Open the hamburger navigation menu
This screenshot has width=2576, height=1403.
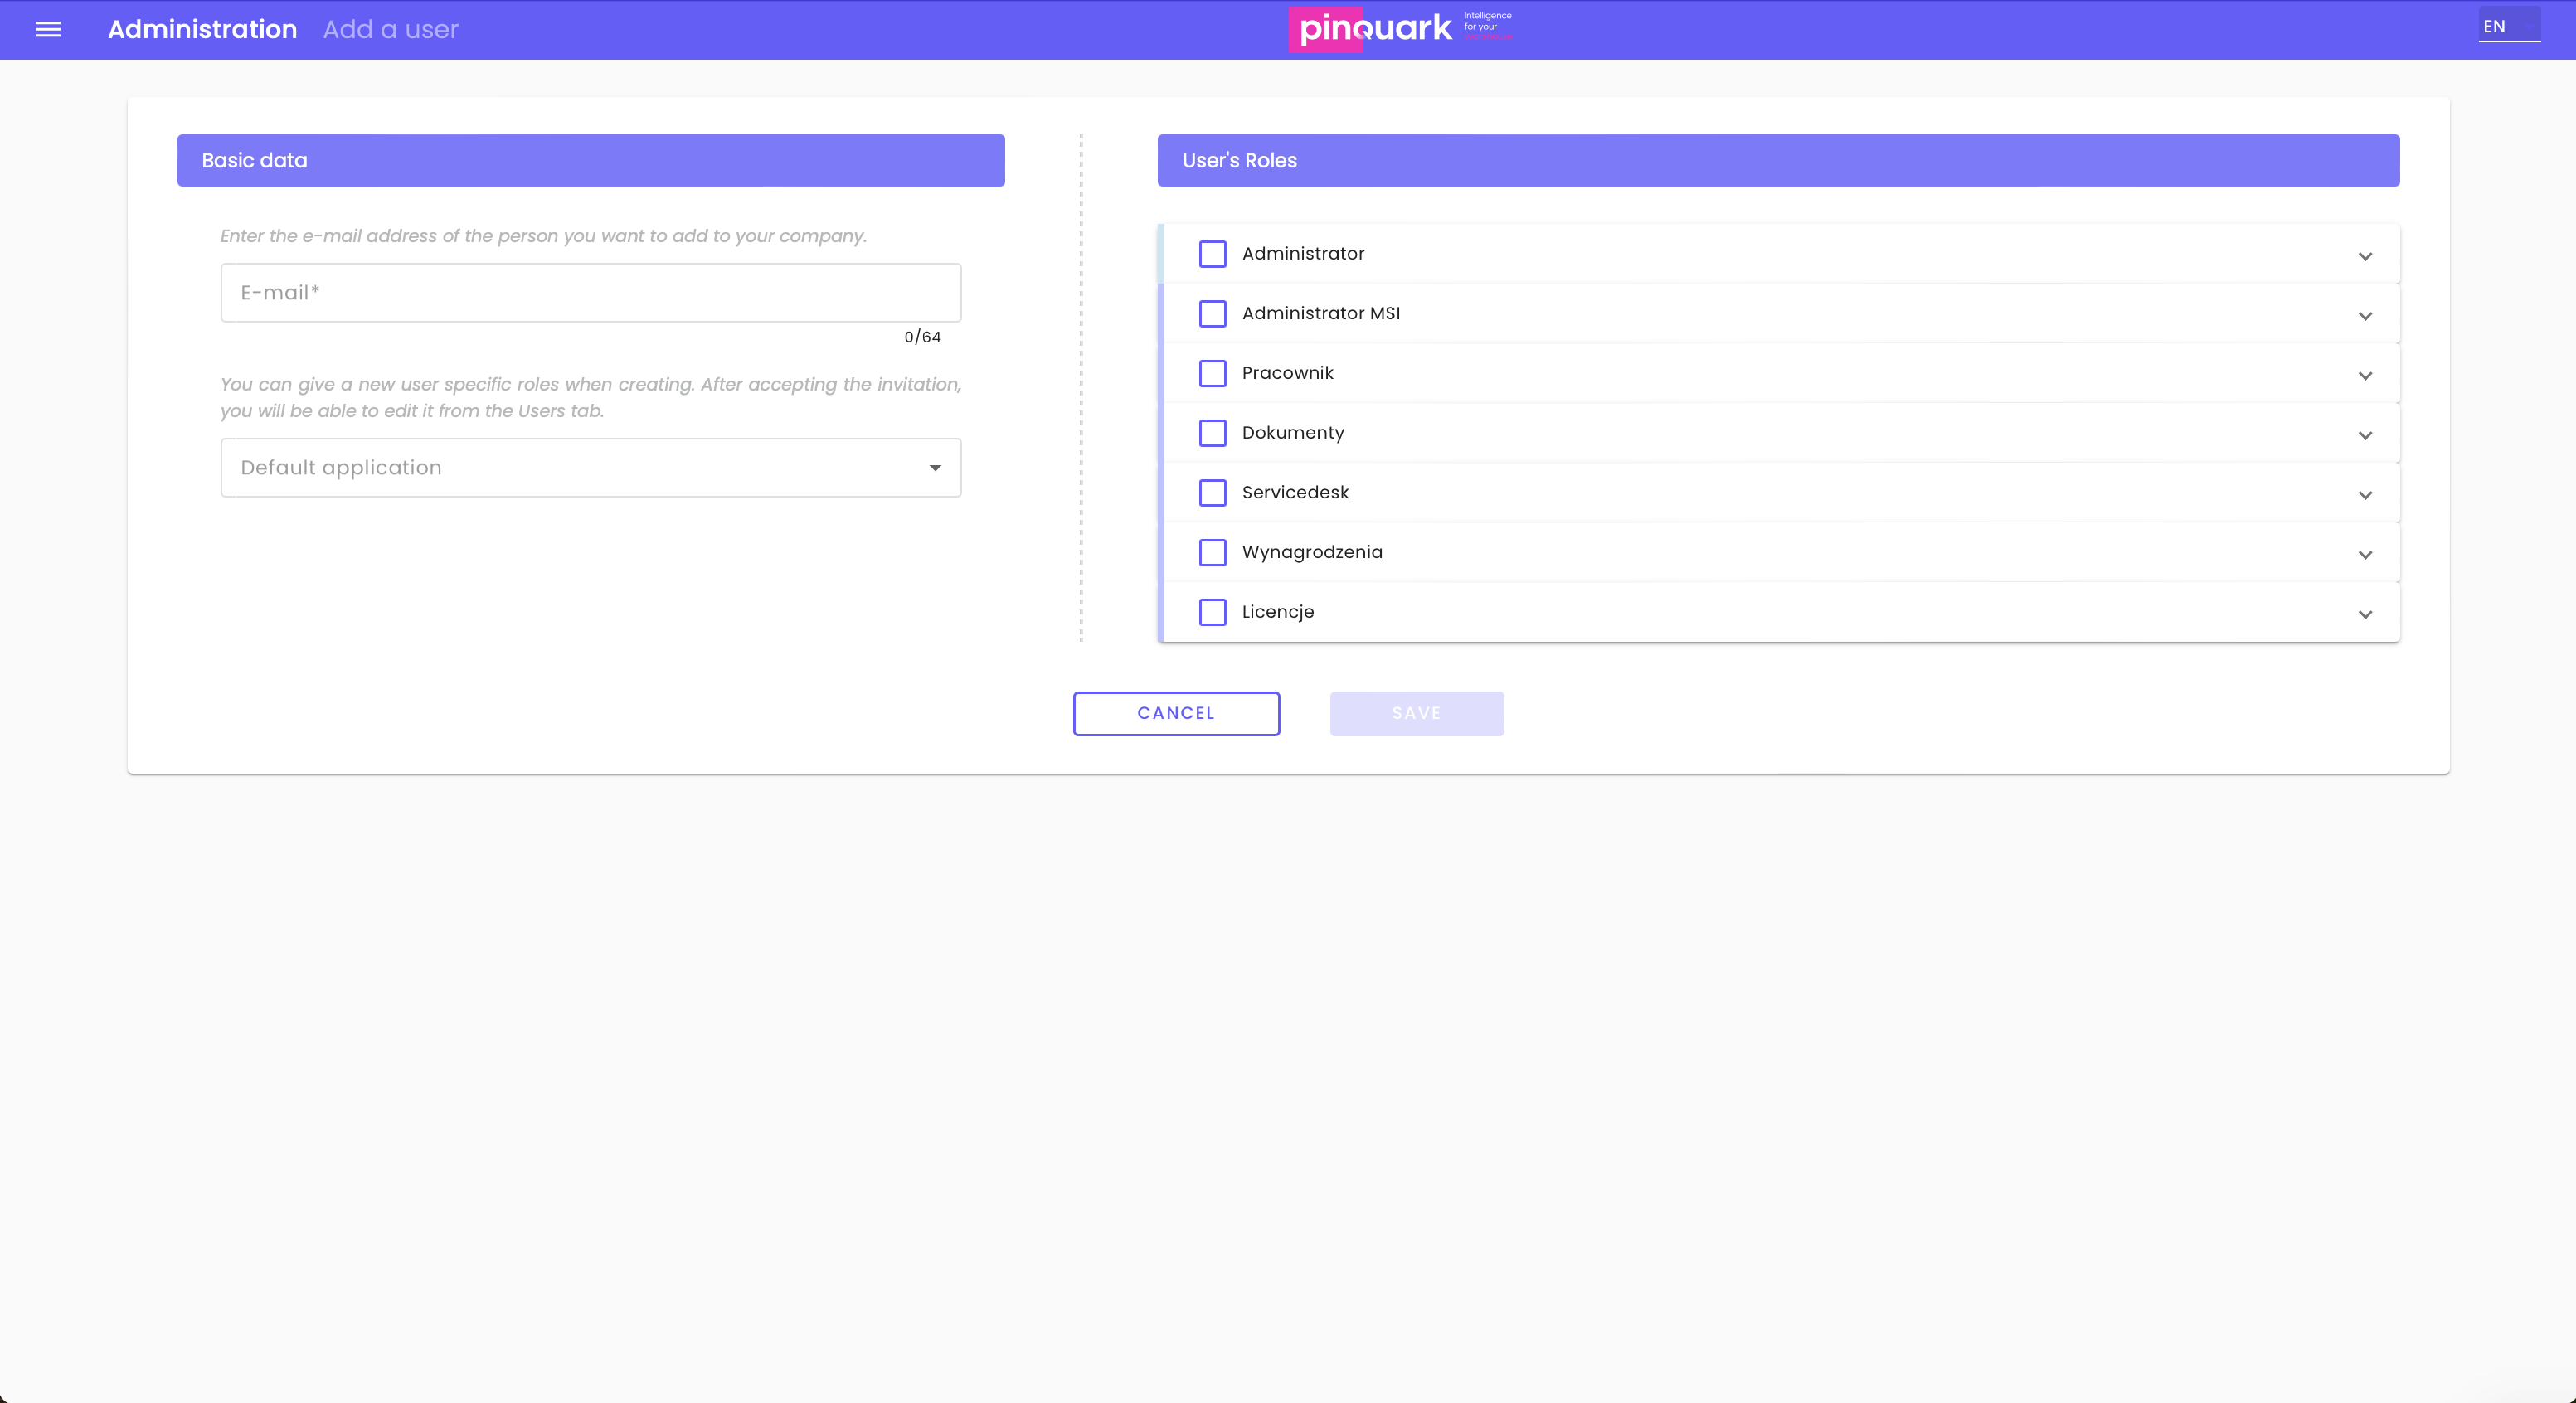tap(48, 29)
